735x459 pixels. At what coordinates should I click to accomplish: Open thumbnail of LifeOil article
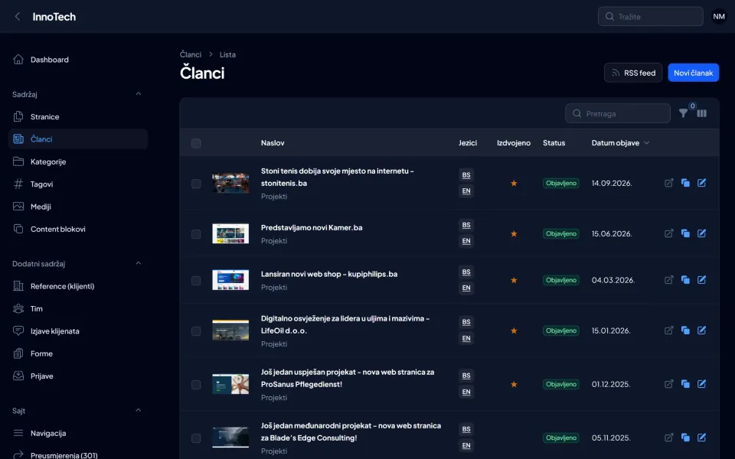pyautogui.click(x=230, y=330)
